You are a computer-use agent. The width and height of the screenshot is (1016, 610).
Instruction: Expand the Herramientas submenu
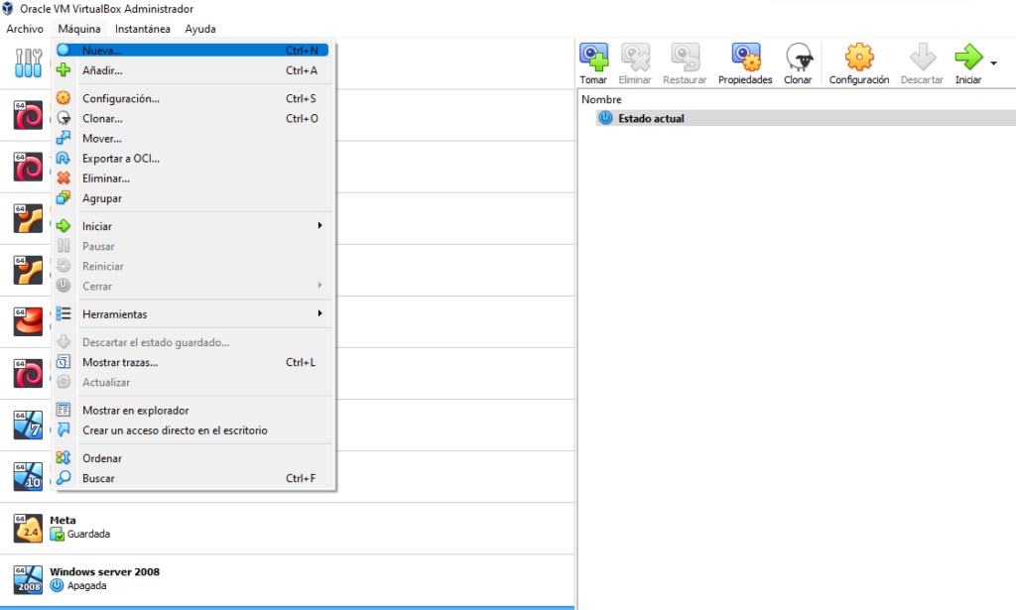click(191, 314)
